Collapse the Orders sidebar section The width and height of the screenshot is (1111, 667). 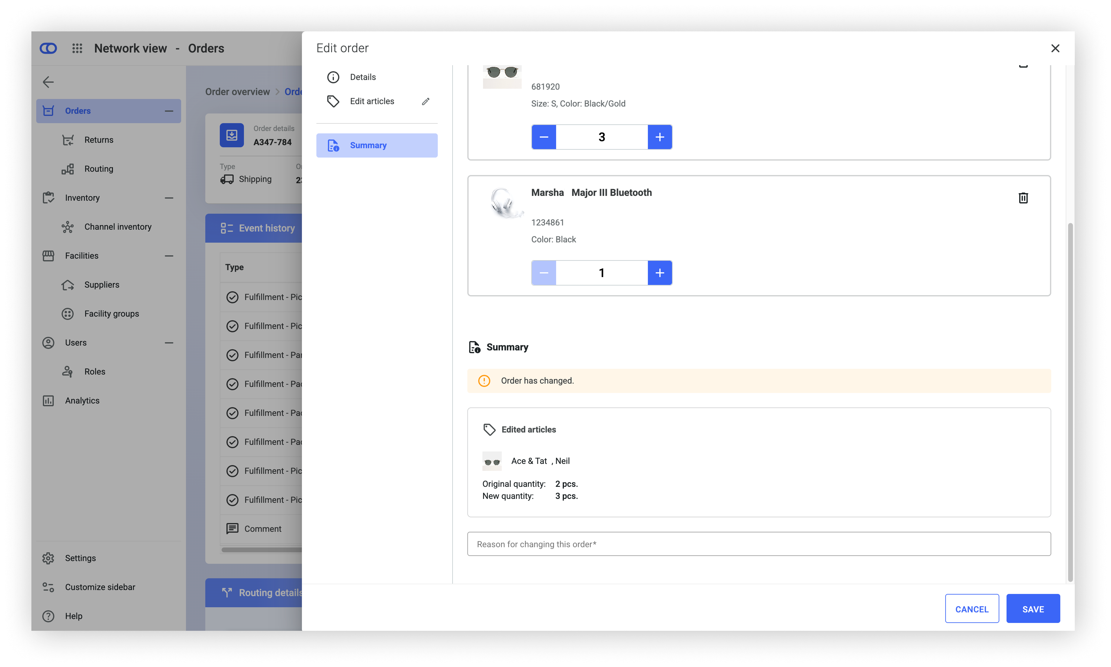click(169, 111)
